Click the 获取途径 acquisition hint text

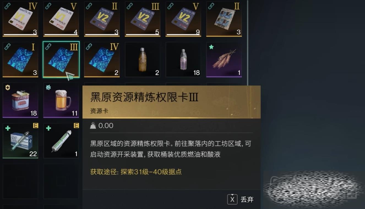[136, 172]
